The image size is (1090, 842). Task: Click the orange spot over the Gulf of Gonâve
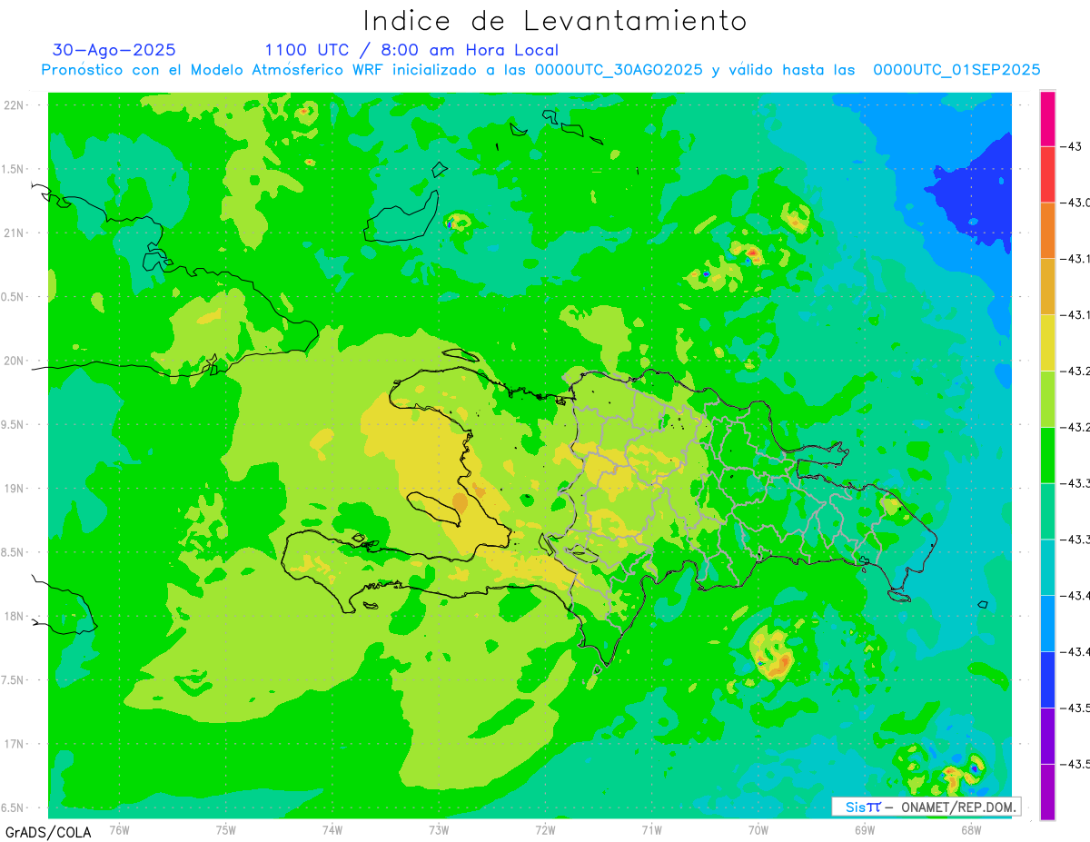tap(460, 501)
